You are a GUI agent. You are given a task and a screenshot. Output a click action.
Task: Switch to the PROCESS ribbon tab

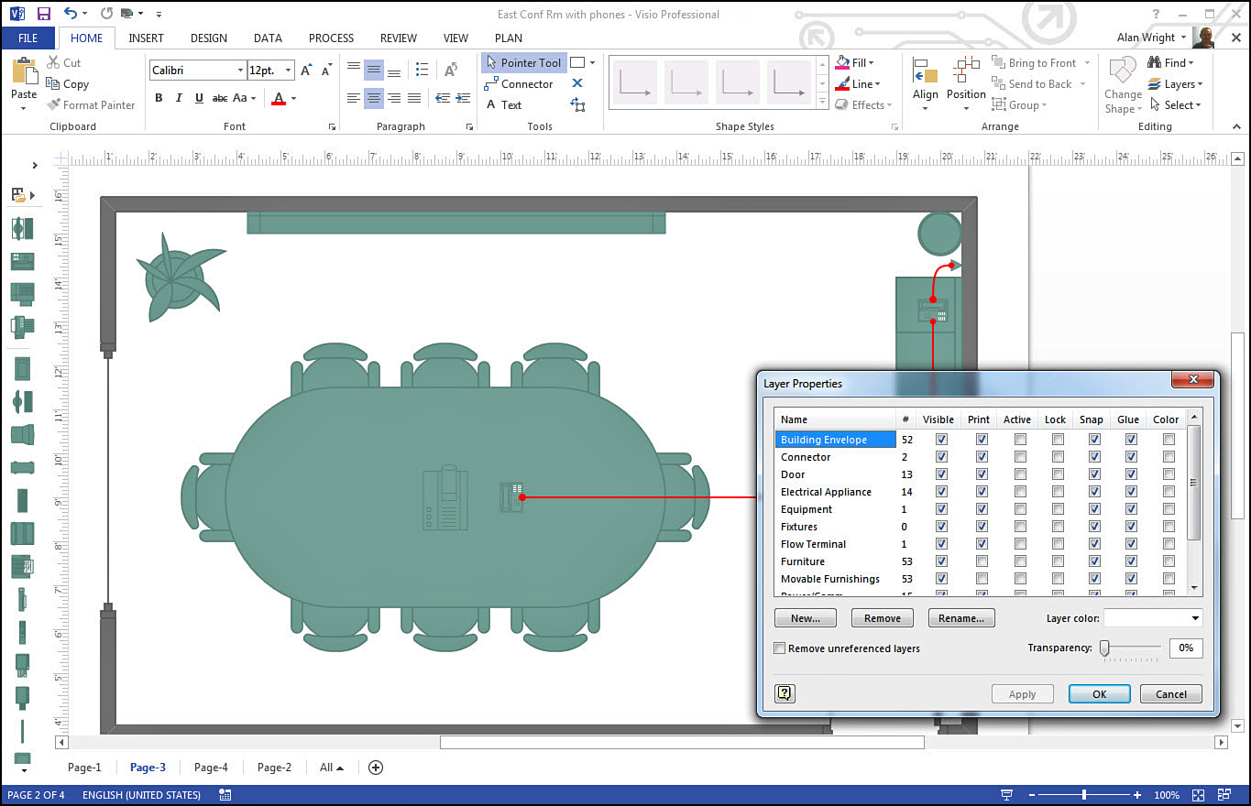coord(331,38)
